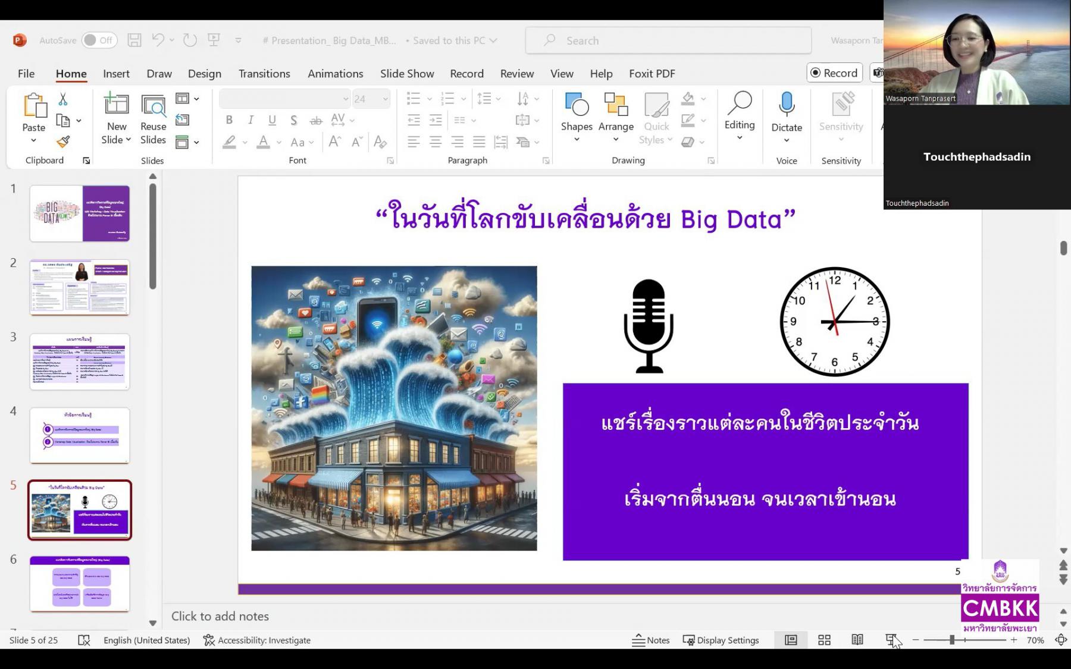This screenshot has height=669, width=1071.
Task: Click the Save icon in title bar
Action: (134, 40)
